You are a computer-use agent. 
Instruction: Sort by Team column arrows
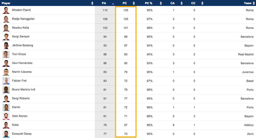254,3
